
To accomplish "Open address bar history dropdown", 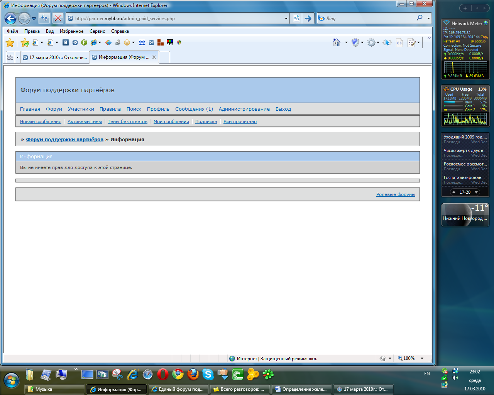I will [x=286, y=18].
